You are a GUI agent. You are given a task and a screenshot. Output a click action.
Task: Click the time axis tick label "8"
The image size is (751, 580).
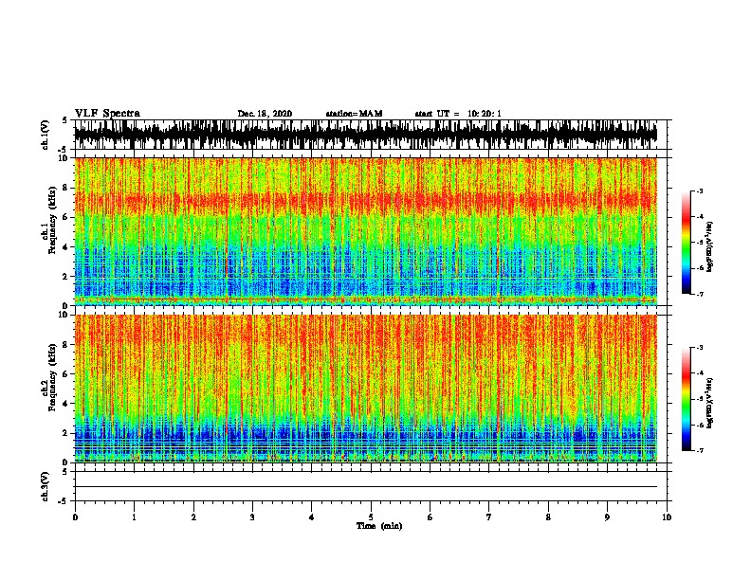pyautogui.click(x=548, y=517)
